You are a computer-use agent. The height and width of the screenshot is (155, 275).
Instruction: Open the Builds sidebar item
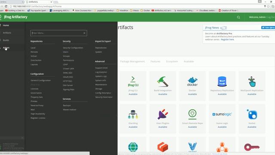point(6,40)
